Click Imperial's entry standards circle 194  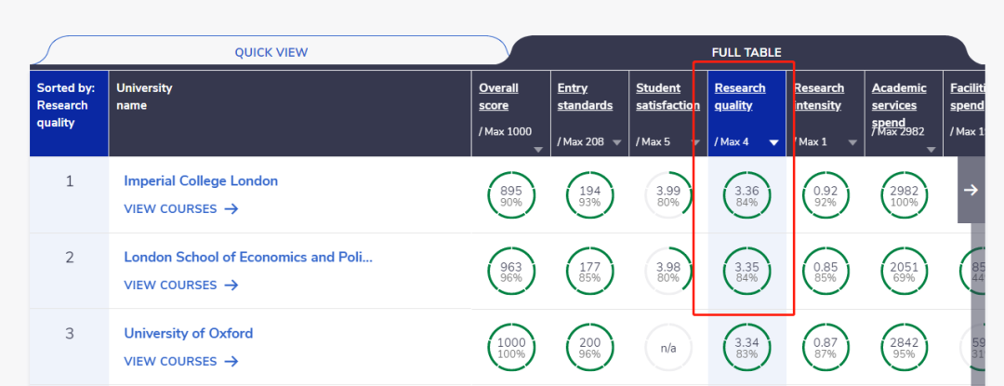coord(589,195)
